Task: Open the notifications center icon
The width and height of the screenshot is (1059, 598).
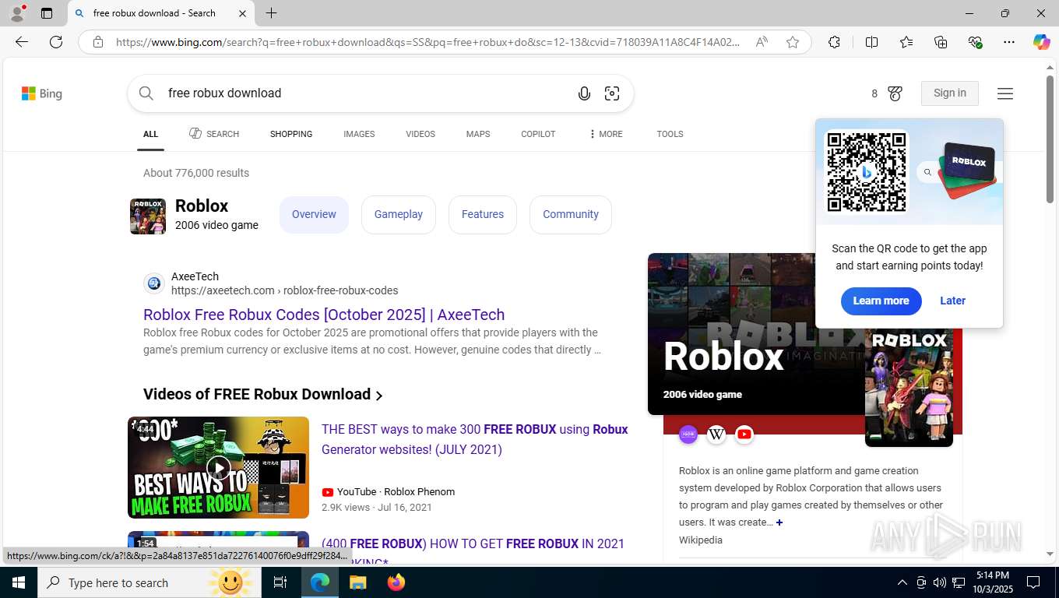Action: point(1033,582)
